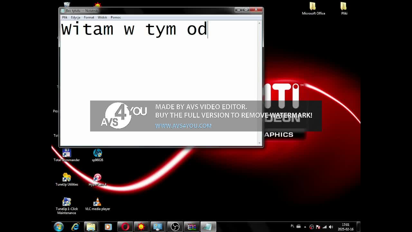
Task: Select the HyperCam 4 desktop icon
Action: point(98,180)
